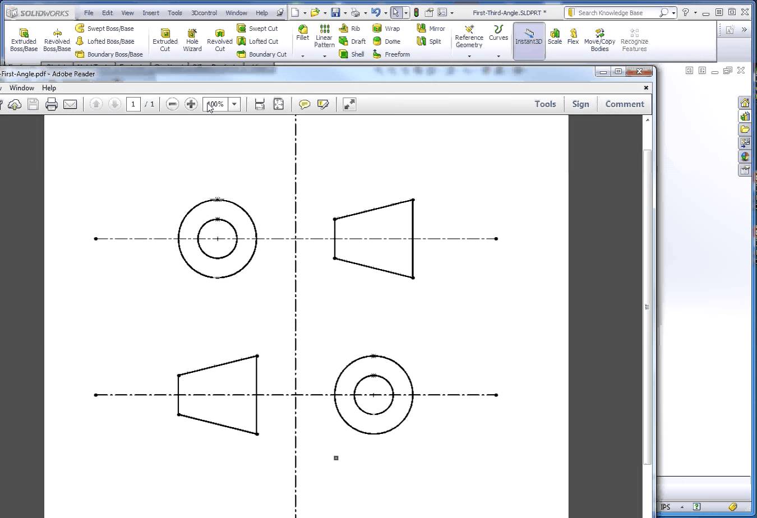Choose the Mirror feature

coord(431,28)
